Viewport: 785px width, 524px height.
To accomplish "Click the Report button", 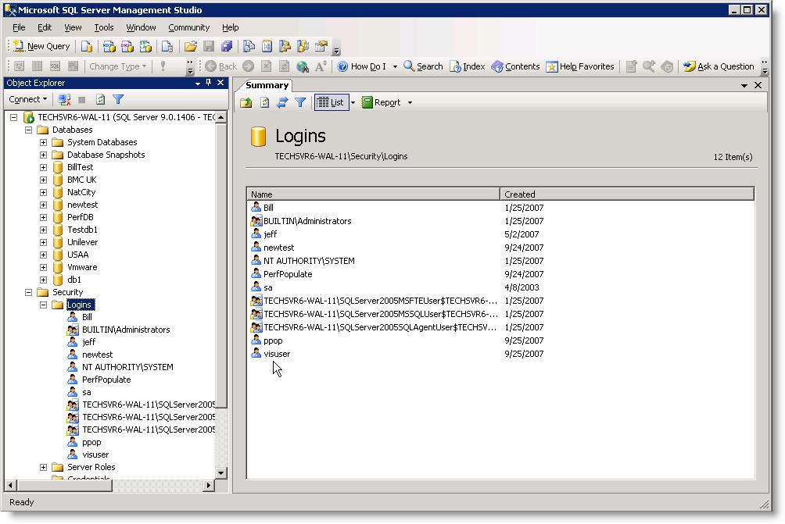I will [382, 102].
